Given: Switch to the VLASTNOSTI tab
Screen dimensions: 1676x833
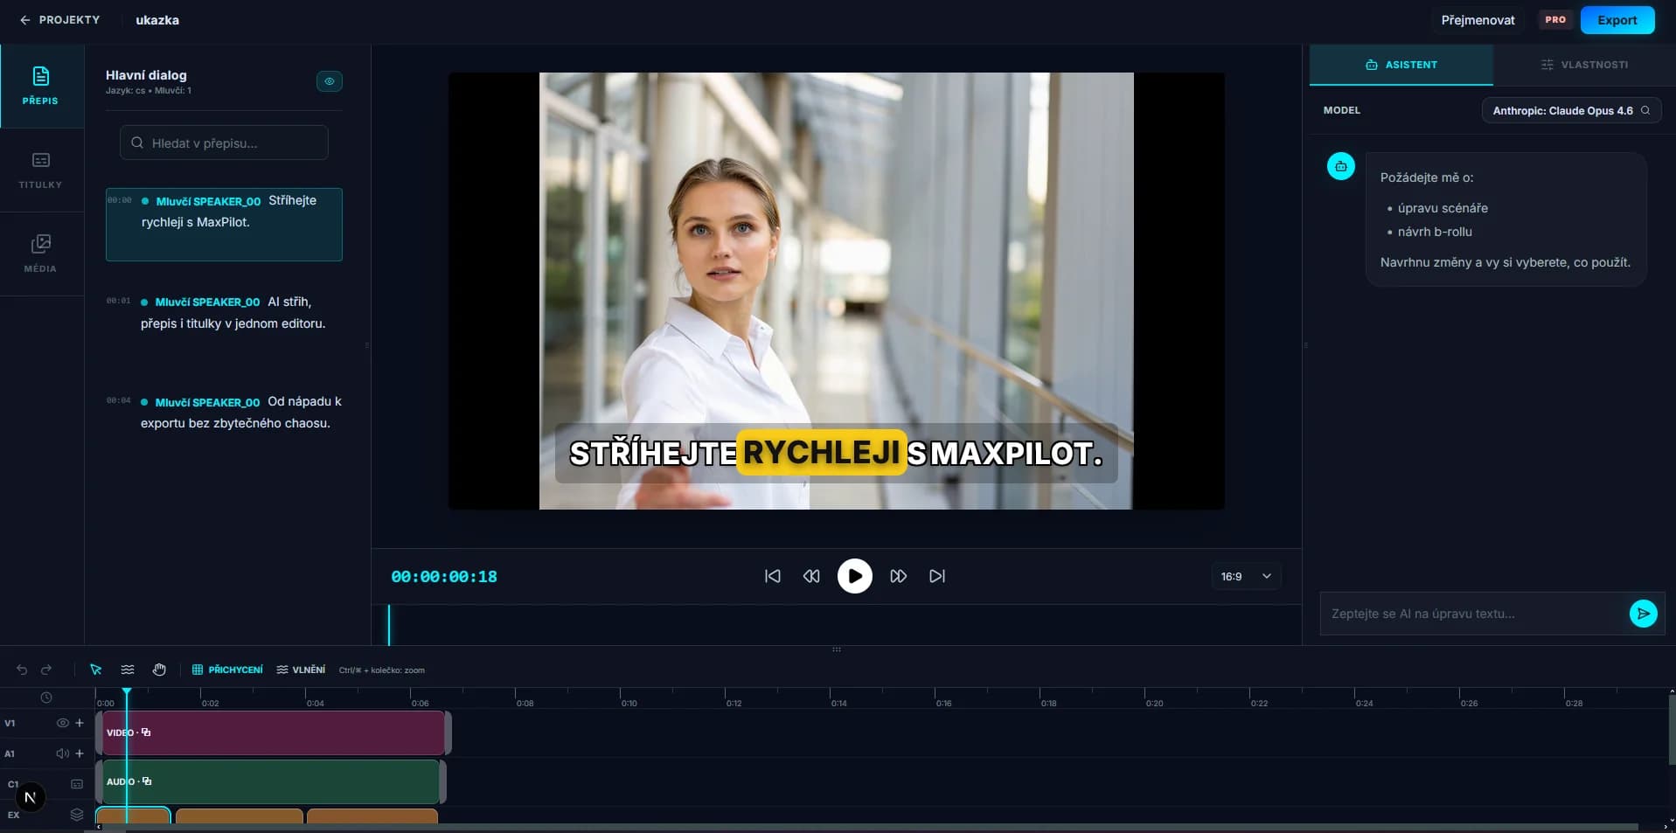Looking at the screenshot, I should (1584, 64).
